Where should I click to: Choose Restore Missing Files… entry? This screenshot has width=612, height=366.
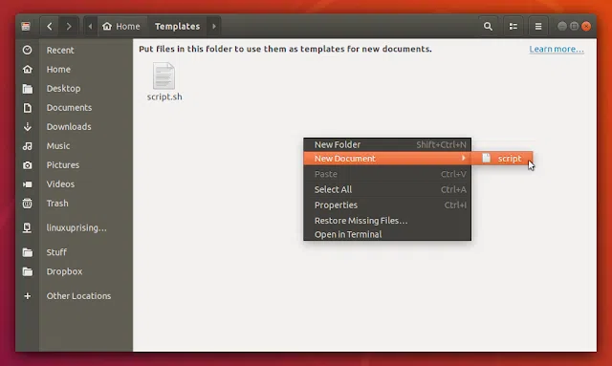pos(387,221)
